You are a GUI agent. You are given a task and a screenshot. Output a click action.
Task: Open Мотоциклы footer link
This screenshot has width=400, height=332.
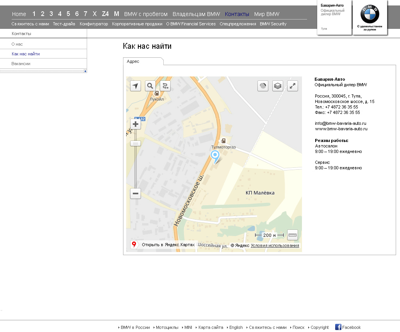[x=167, y=327]
